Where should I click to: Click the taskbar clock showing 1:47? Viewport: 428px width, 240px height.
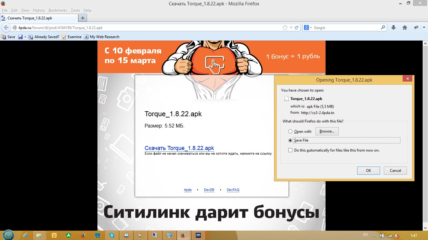pos(414,236)
